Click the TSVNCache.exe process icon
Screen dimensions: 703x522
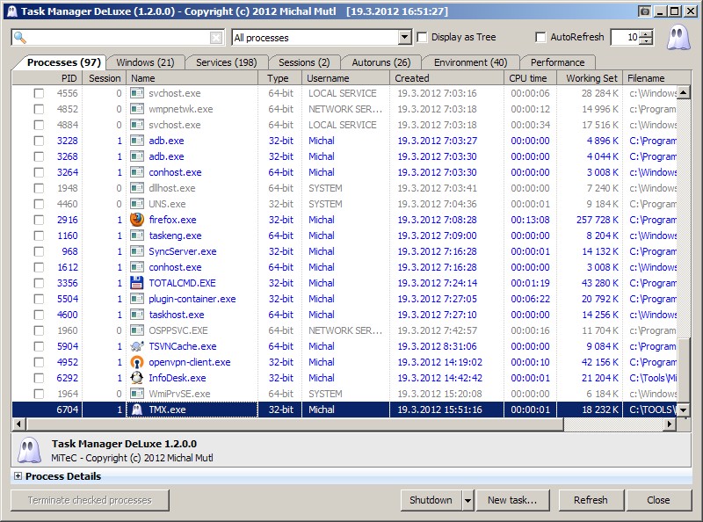click(136, 346)
